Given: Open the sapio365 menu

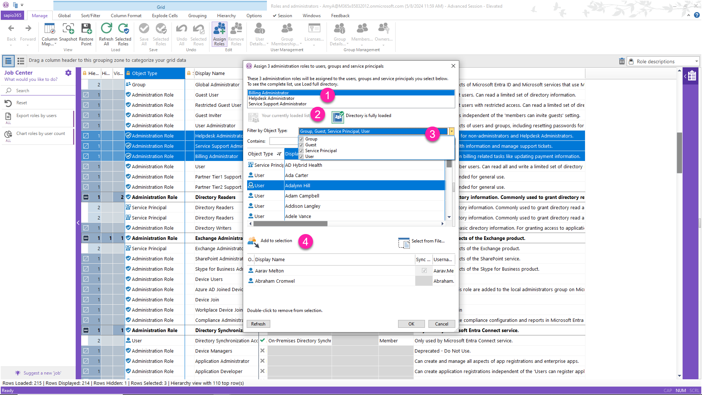Looking at the screenshot, I should point(13,15).
